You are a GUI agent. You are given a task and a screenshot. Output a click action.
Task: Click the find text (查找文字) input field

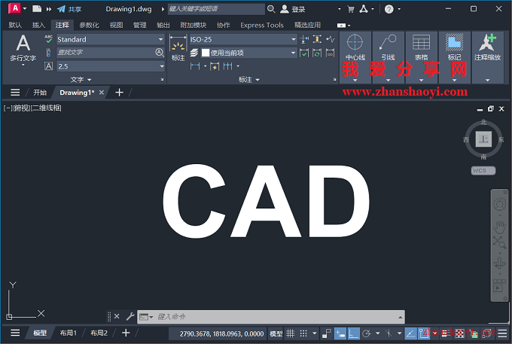105,52
